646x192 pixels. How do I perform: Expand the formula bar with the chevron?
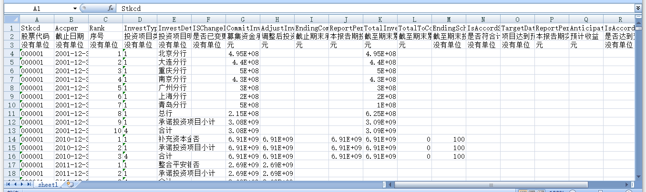(638, 8)
